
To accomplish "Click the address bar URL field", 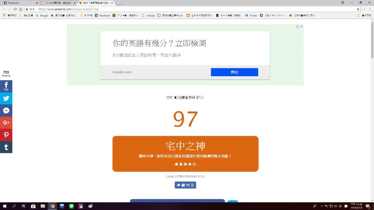I will coord(191,9).
